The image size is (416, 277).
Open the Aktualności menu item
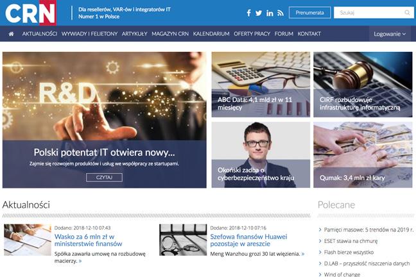tap(40, 34)
